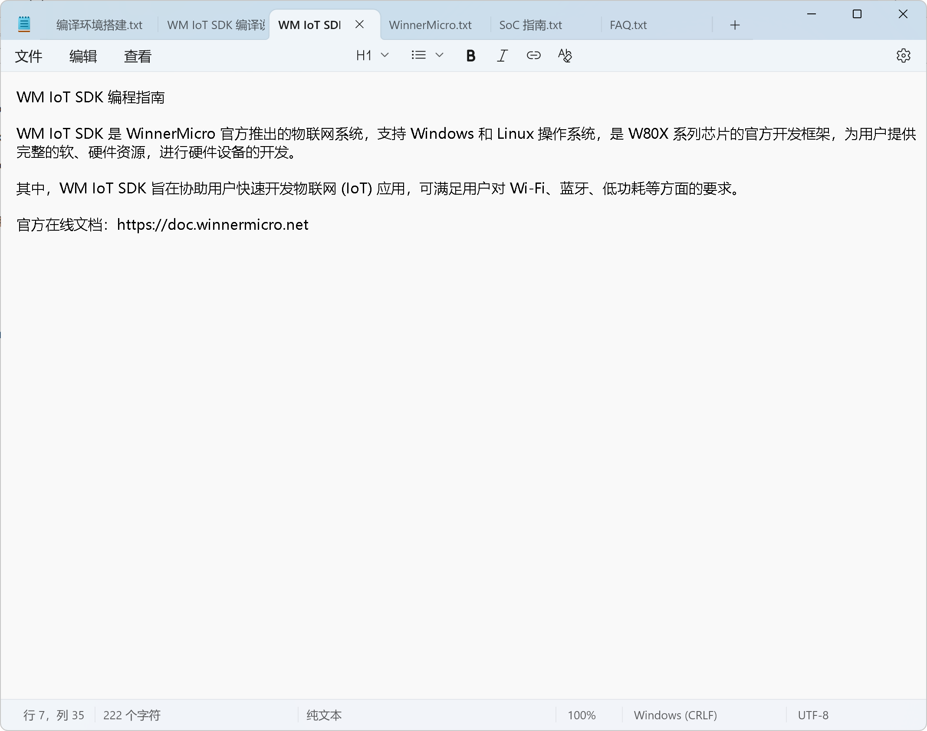Click the 纯文本 format toggle in status bar

(324, 715)
